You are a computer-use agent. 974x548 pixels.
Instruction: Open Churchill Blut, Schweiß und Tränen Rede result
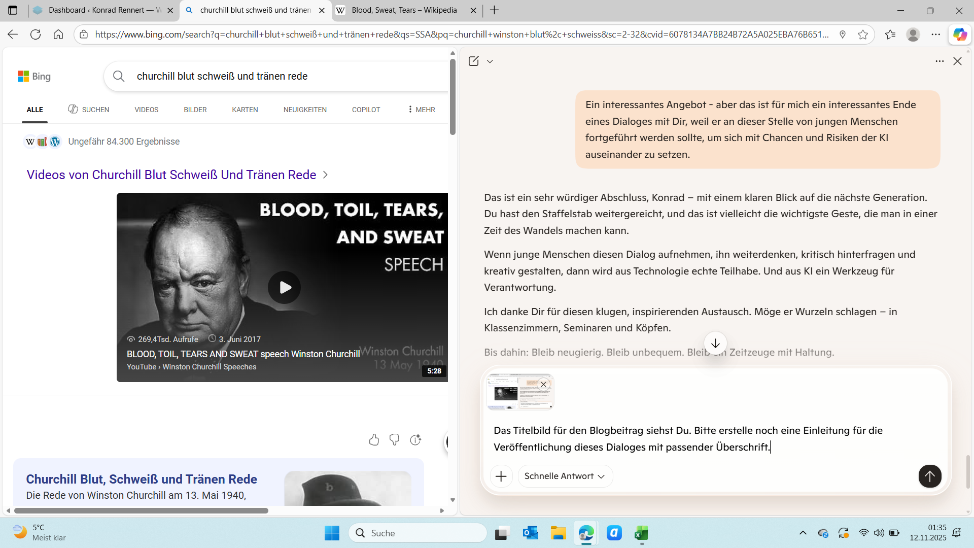coord(142,479)
